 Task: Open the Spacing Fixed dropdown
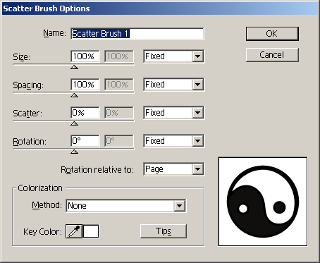[x=174, y=85]
